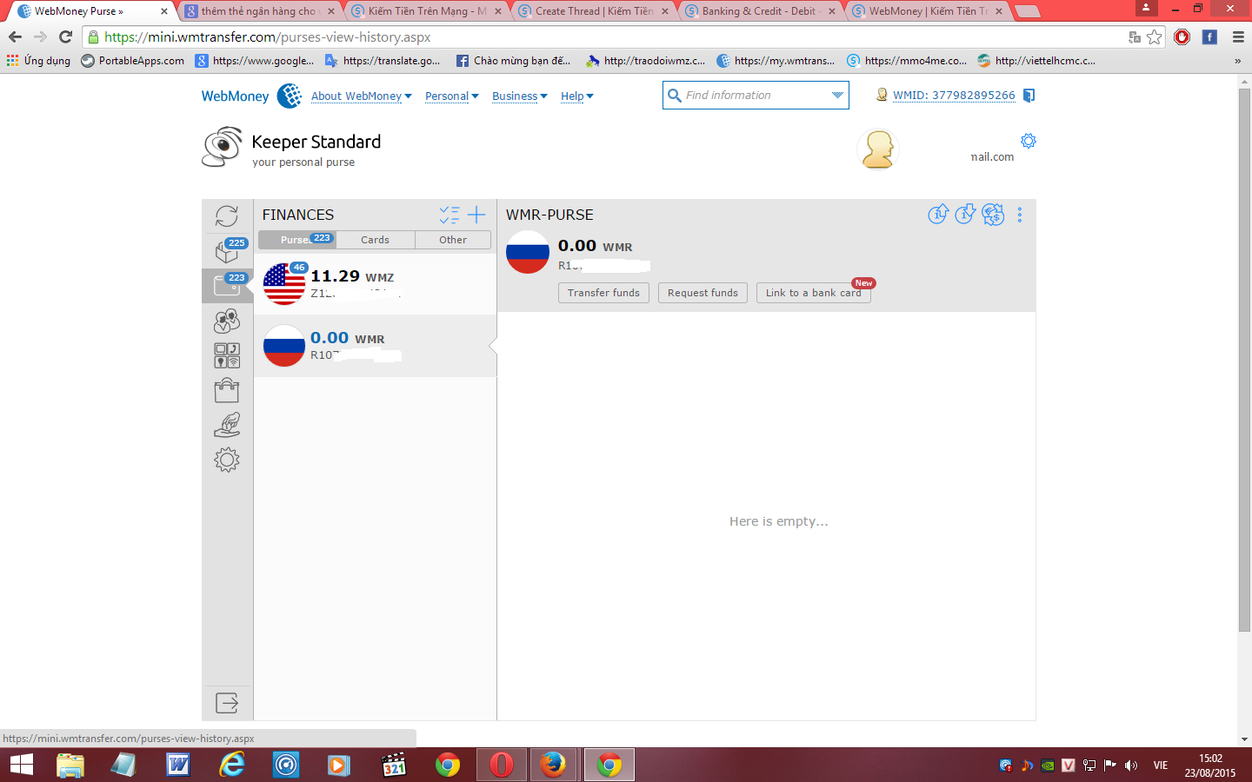
Task: Click the translate page icon in address bar
Action: click(x=1134, y=36)
